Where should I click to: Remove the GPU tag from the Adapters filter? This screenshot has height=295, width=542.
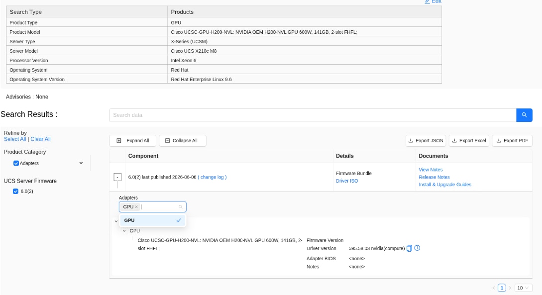coord(136,207)
